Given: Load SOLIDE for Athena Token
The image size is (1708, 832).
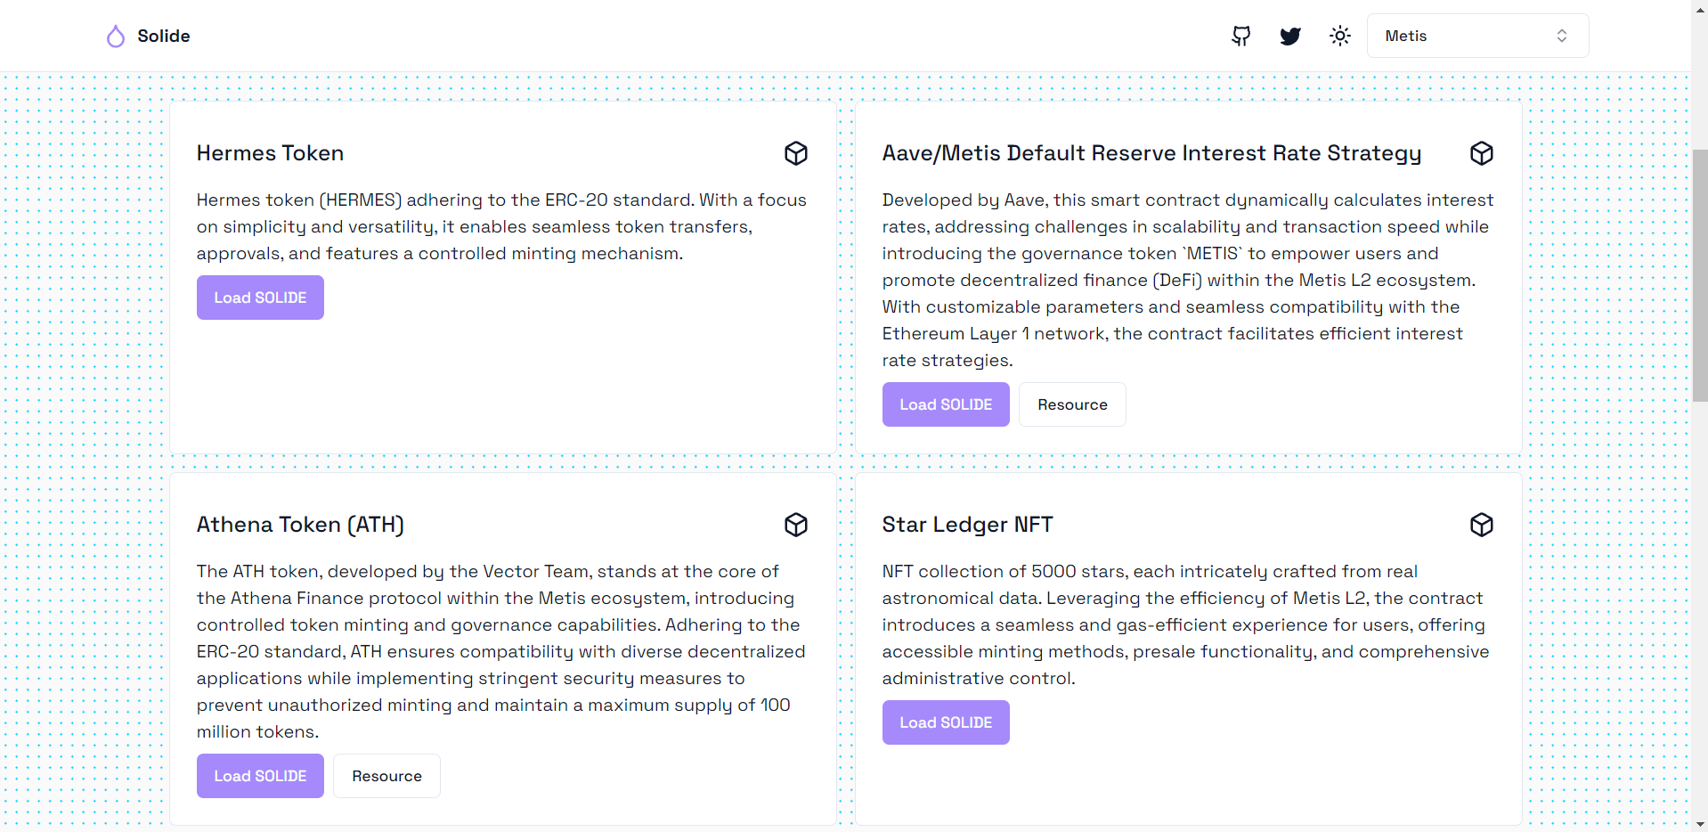Looking at the screenshot, I should [260, 776].
